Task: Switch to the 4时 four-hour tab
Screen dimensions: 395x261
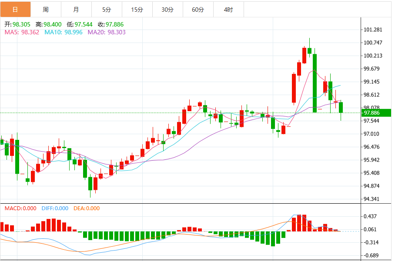Action: (x=228, y=9)
